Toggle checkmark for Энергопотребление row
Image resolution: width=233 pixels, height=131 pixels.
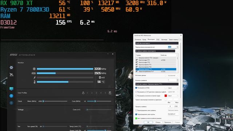point(137,71)
